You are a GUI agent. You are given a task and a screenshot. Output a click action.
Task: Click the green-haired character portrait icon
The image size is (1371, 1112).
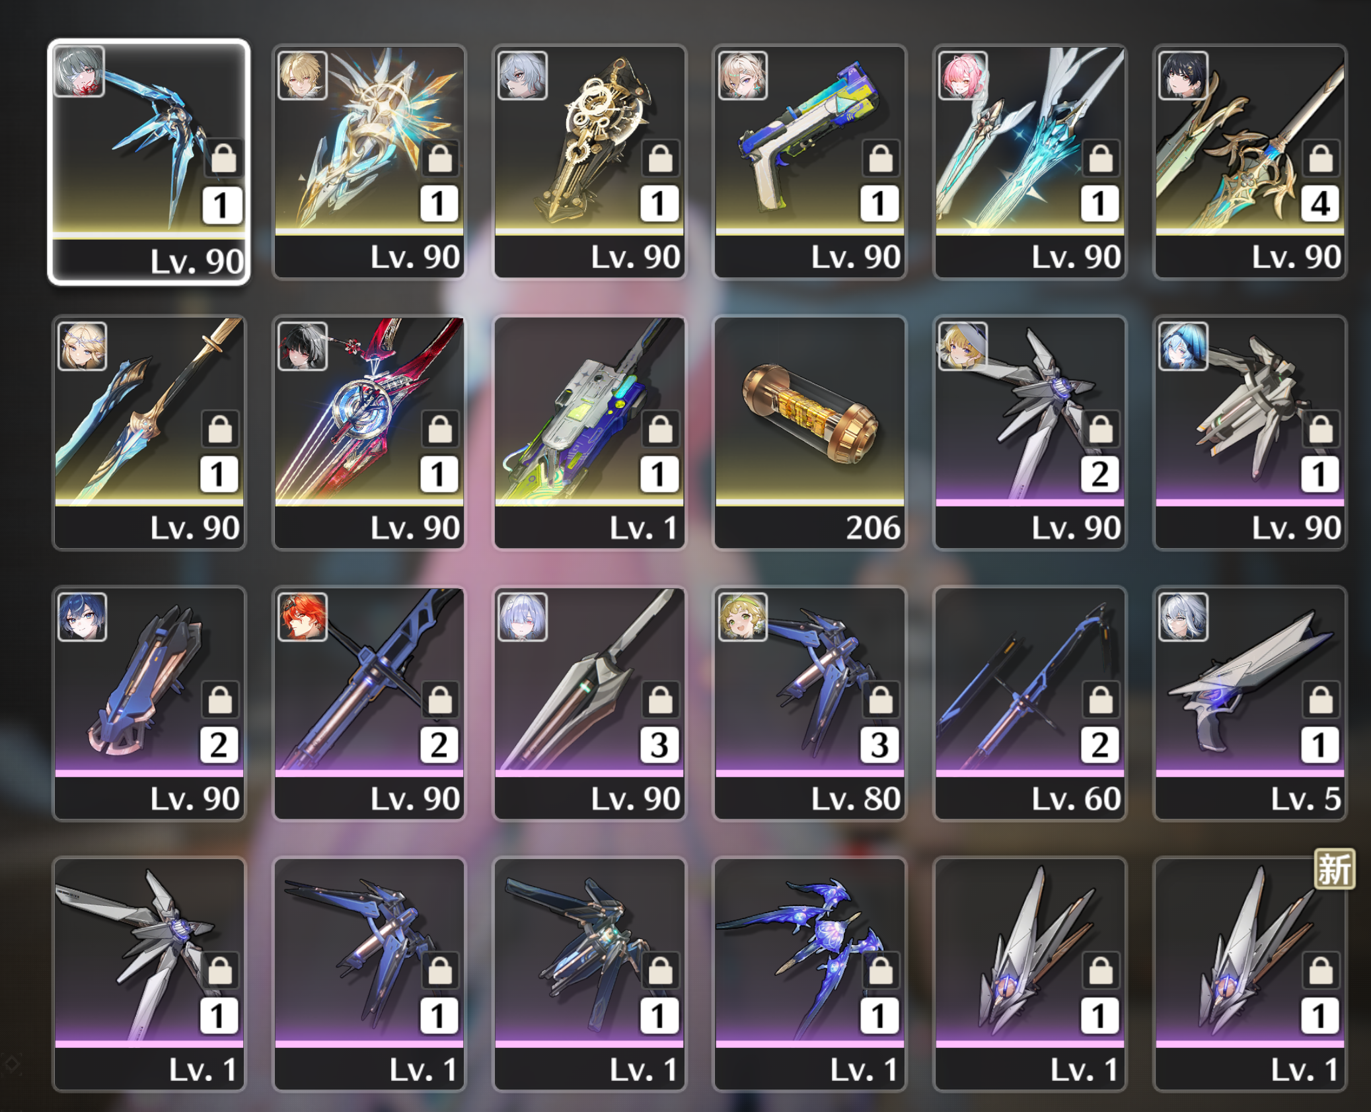(x=743, y=617)
